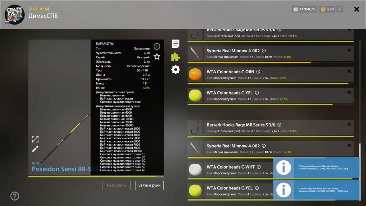Click the level indicator 43
This screenshot has height=206, width=366.
[33, 9]
